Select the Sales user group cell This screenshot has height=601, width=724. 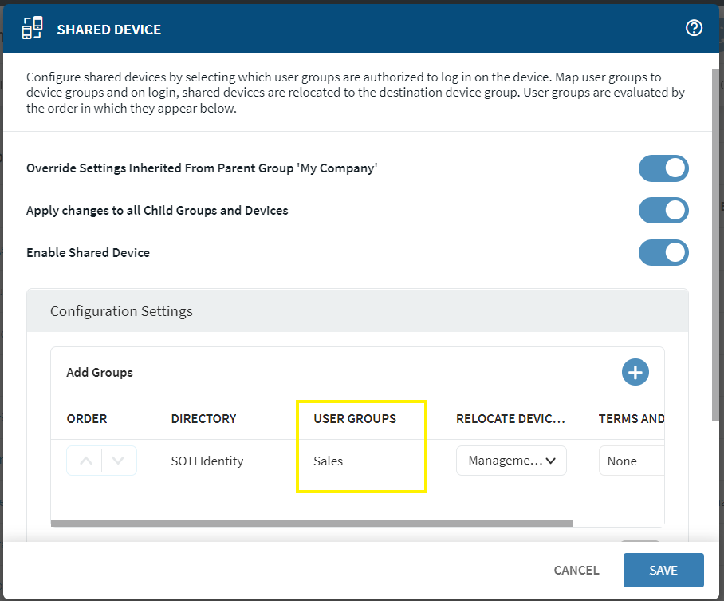(x=329, y=461)
